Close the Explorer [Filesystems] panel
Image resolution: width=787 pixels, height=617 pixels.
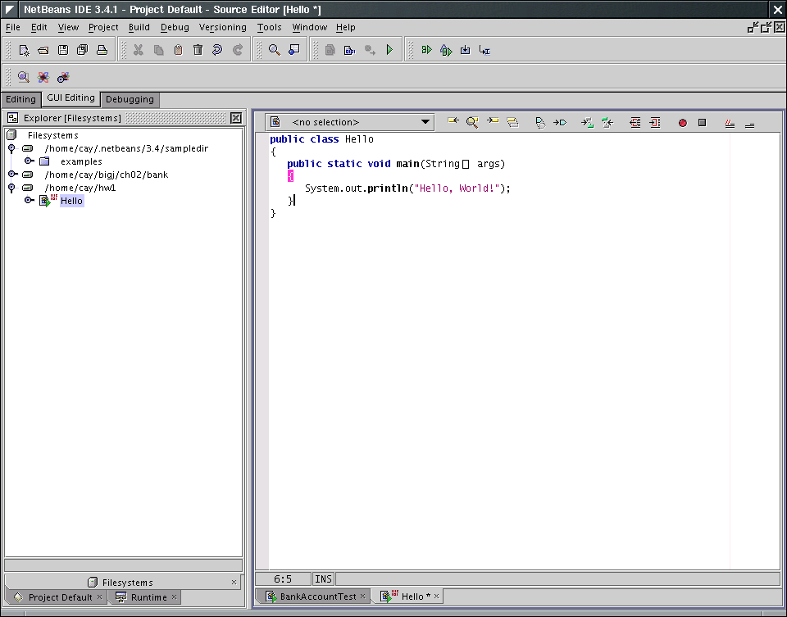pyautogui.click(x=236, y=118)
